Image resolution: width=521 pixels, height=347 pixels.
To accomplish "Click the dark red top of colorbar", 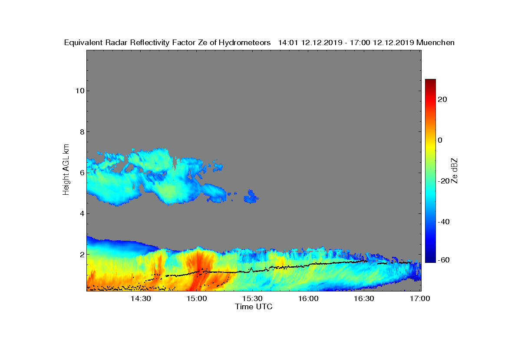I will pyautogui.click(x=430, y=82).
